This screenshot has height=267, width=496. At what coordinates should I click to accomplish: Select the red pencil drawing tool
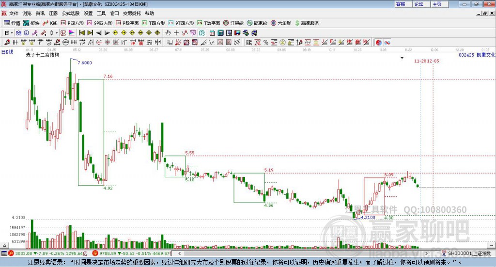pos(7,42)
